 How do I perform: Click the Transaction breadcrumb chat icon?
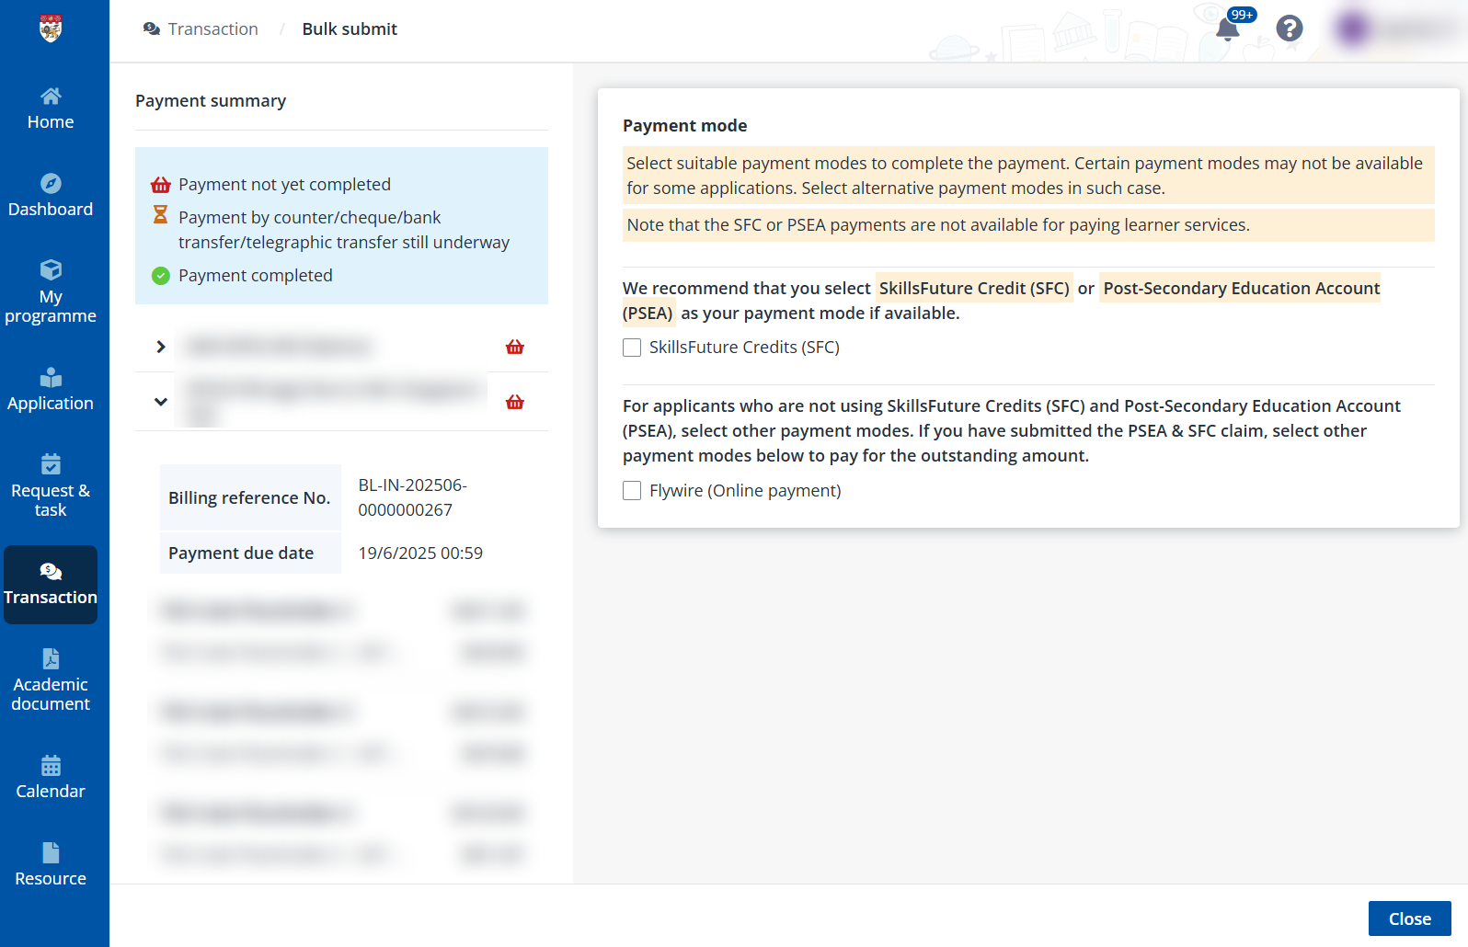152,29
